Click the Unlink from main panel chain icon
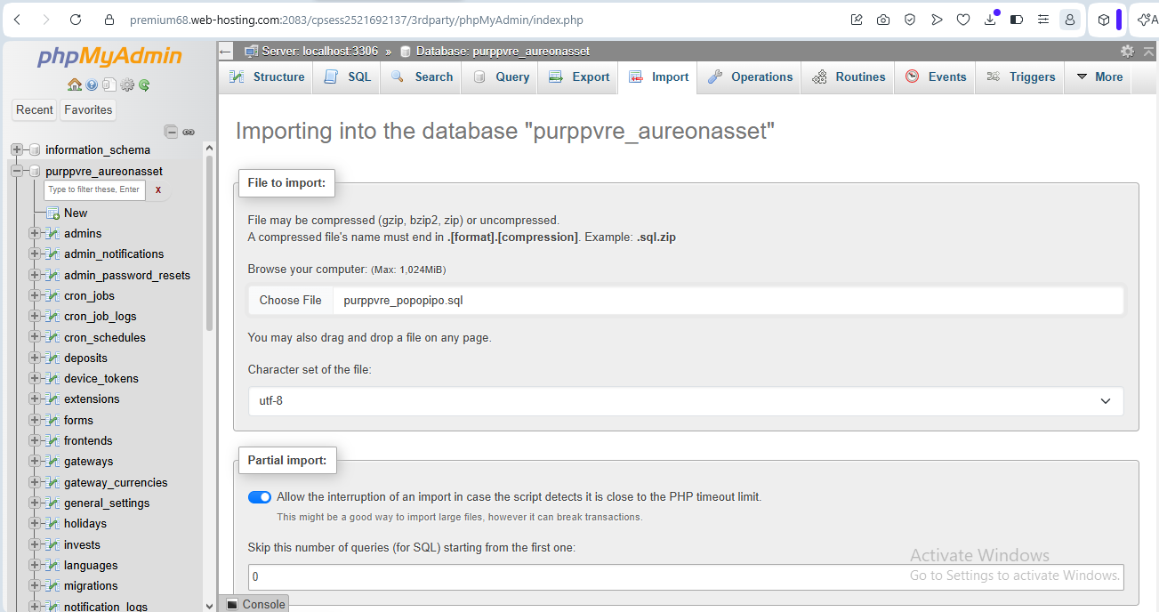This screenshot has width=1159, height=612. point(189,132)
